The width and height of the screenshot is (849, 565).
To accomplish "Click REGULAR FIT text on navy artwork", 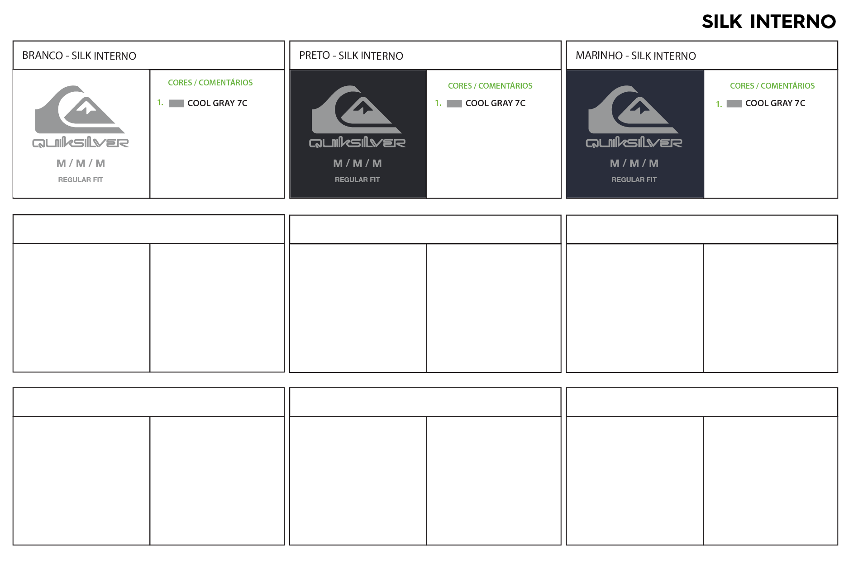I will [634, 180].
